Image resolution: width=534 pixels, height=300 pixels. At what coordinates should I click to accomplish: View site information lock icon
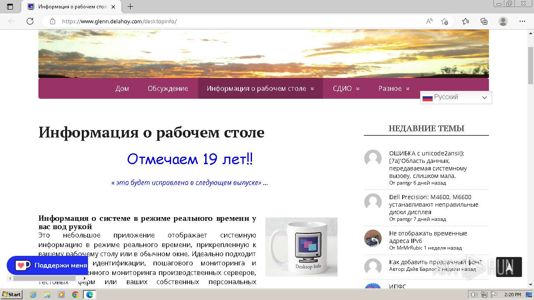coord(53,21)
